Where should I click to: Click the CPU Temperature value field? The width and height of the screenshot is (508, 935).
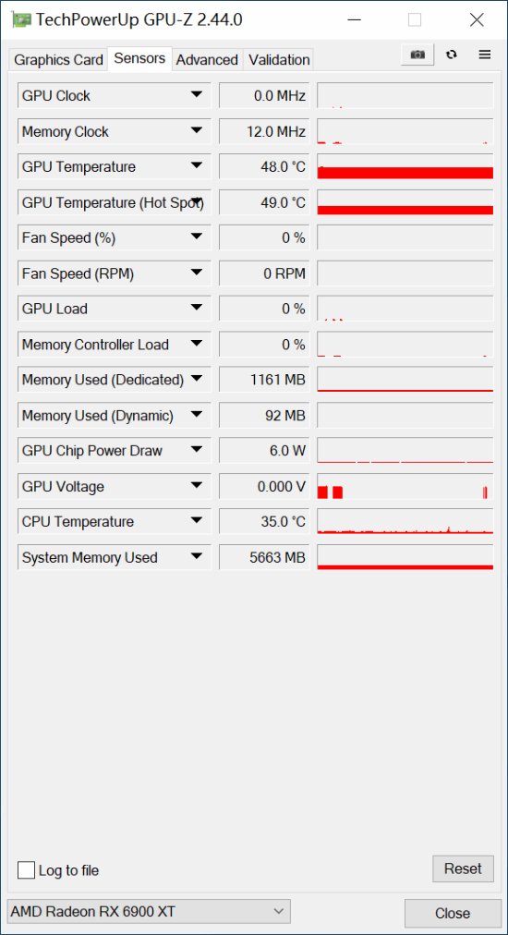(265, 522)
